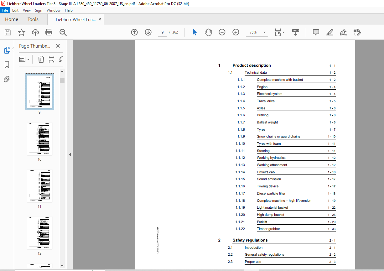Click the Timber grabber entry
Image resolution: width=384 pixels, height=271 pixels.
[x=268, y=229]
